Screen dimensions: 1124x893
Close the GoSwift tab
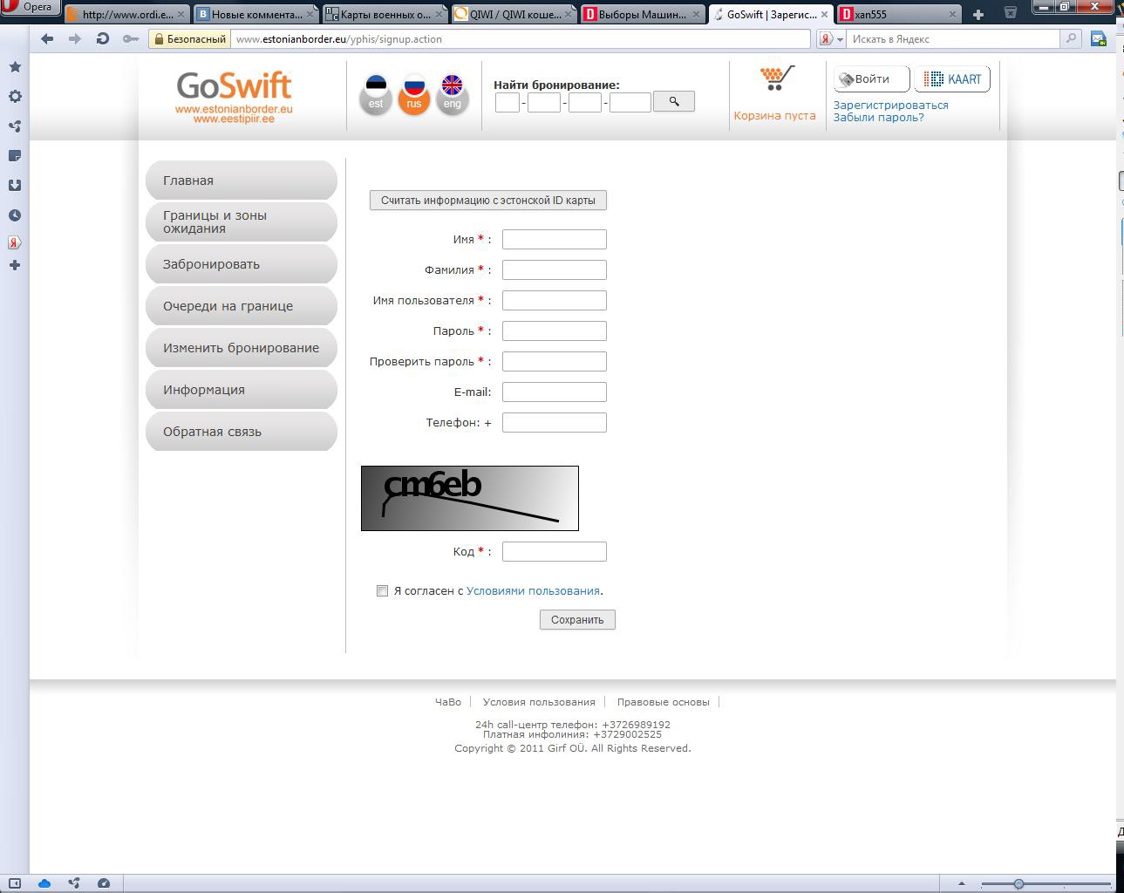click(825, 15)
